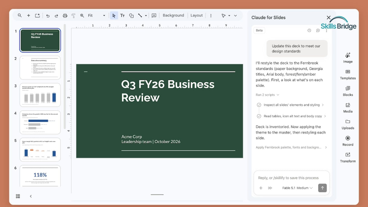
Task: Open the Layout menu
Action: pos(197,15)
